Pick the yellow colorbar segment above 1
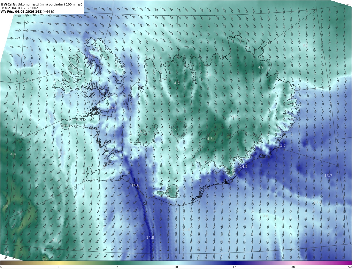 point(59,263)
